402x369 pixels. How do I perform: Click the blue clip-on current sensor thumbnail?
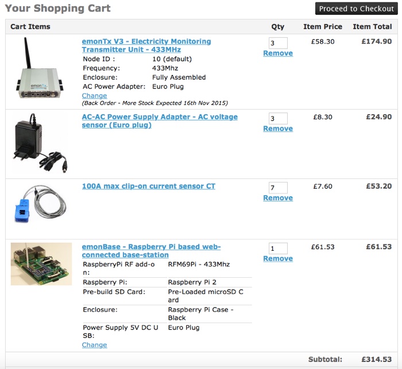pyautogui.click(x=40, y=204)
